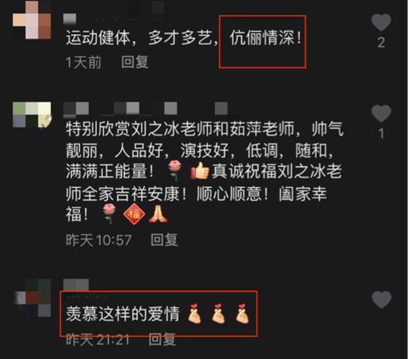This screenshot has height=359, width=408.
Task: Tap the red 福 emoji in the comment
Action: pos(134,214)
